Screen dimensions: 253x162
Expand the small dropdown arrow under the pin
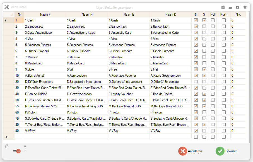[25, 151]
